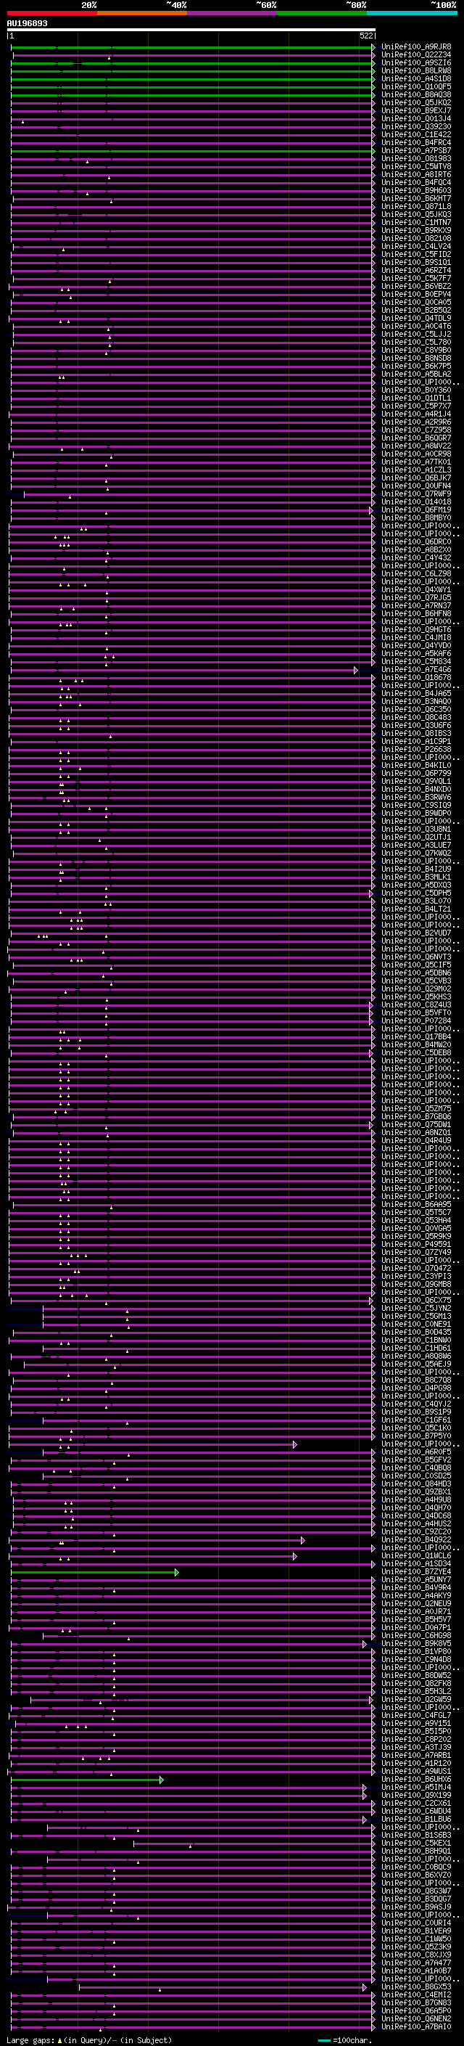Image resolution: width=464 pixels, height=2046 pixels.
Task: Select the UniRef100_Q84HD3 label
Action: pyautogui.click(x=415, y=1484)
